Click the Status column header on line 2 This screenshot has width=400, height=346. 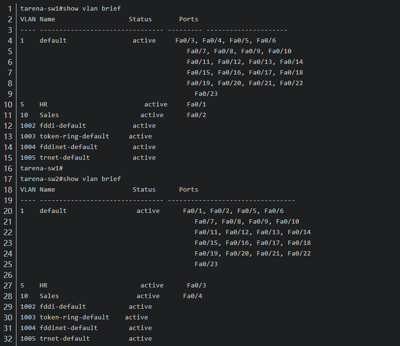coord(140,19)
